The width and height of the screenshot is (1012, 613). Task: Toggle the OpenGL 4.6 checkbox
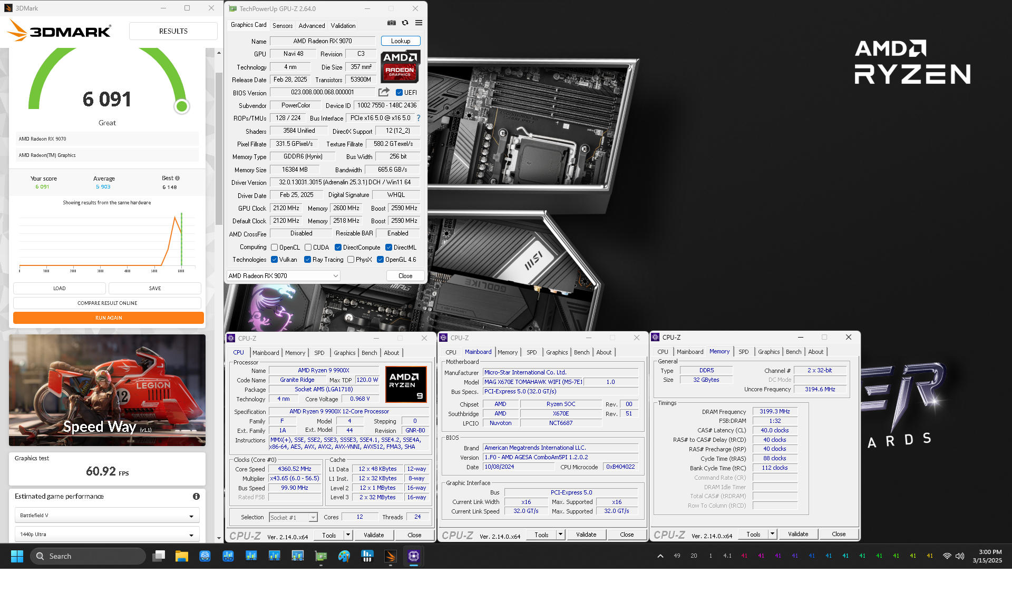coord(380,260)
